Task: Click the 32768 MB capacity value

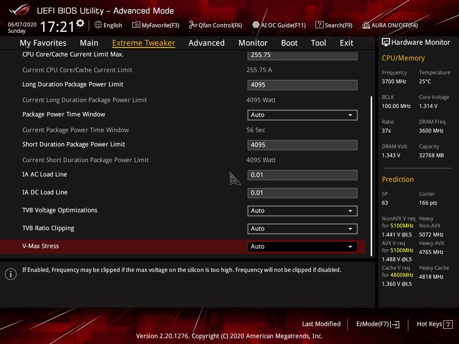Action: (432, 155)
